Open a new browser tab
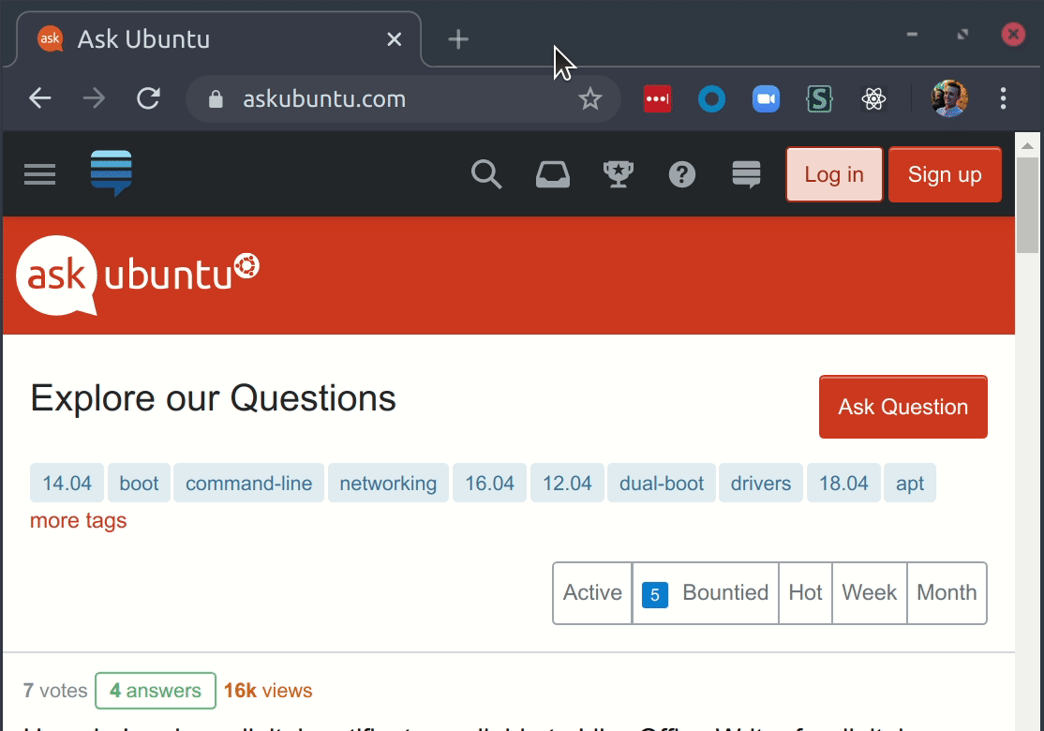The width and height of the screenshot is (1044, 731). 458,39
